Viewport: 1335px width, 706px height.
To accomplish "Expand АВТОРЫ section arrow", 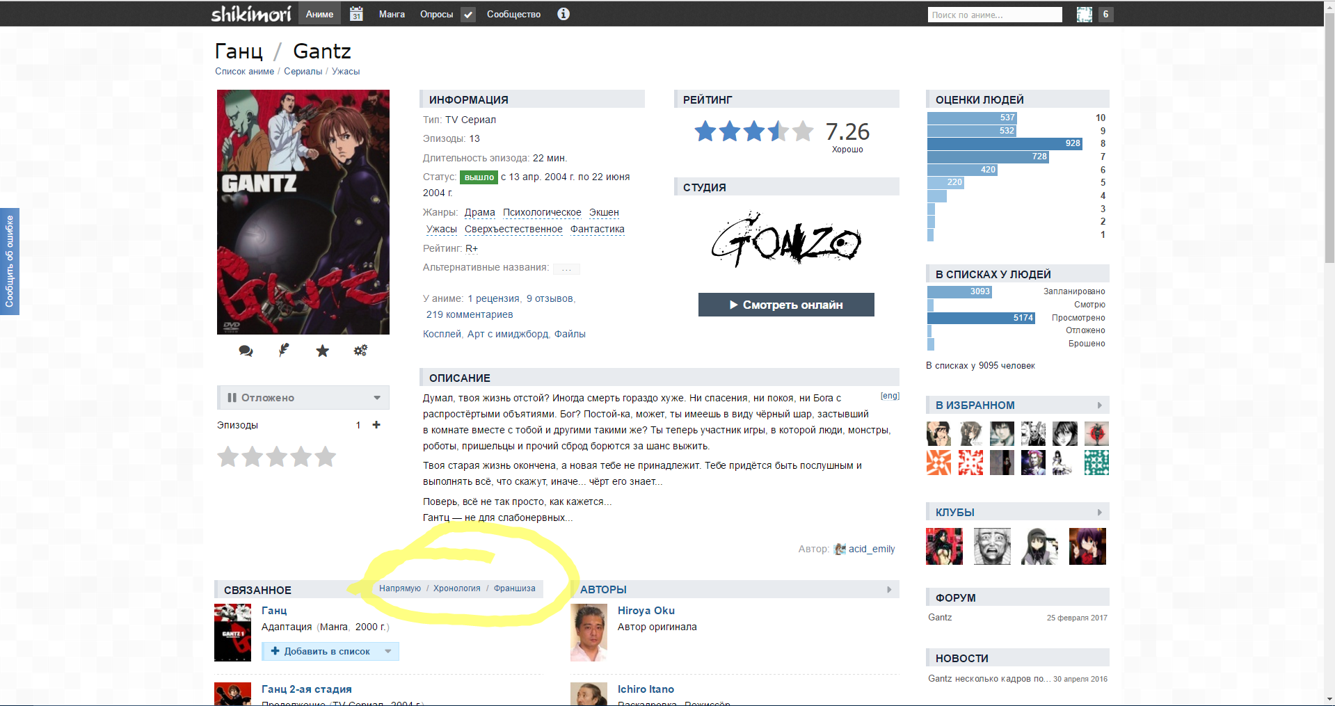I will click(x=889, y=590).
